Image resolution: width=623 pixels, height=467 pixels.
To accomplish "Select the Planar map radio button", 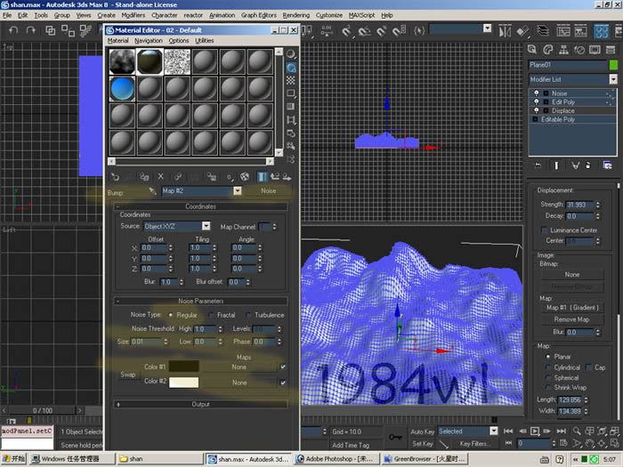I will 548,357.
